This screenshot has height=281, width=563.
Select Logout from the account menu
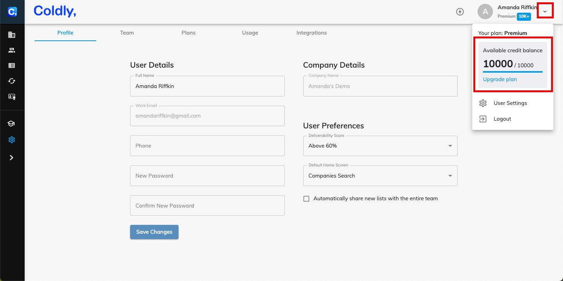click(502, 119)
